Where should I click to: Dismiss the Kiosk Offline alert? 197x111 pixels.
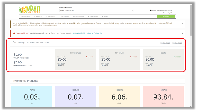point(182,33)
